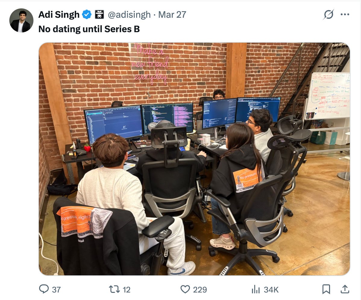Image resolution: width=361 pixels, height=300 pixels.
Task: Open the three-dot more options menu
Action: pyautogui.click(x=345, y=14)
